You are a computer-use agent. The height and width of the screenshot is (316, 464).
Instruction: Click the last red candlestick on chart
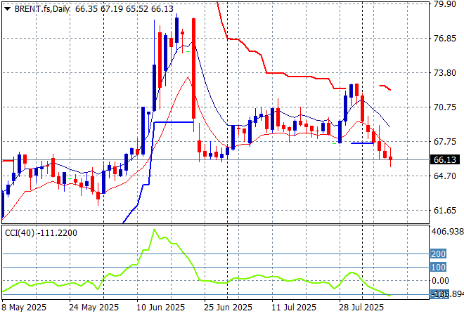pos(390,157)
